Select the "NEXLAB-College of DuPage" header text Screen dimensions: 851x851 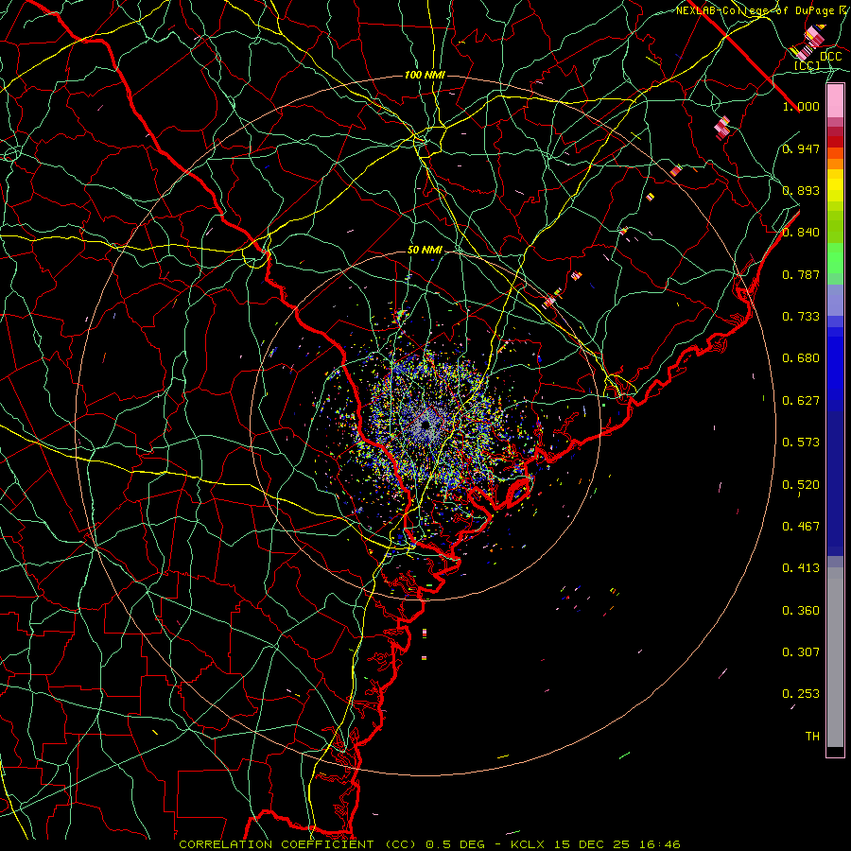[x=754, y=10]
